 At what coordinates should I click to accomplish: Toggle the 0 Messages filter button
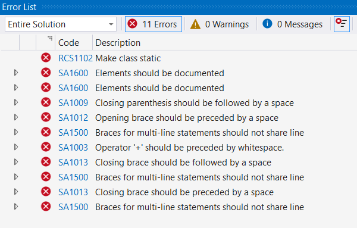click(x=293, y=24)
